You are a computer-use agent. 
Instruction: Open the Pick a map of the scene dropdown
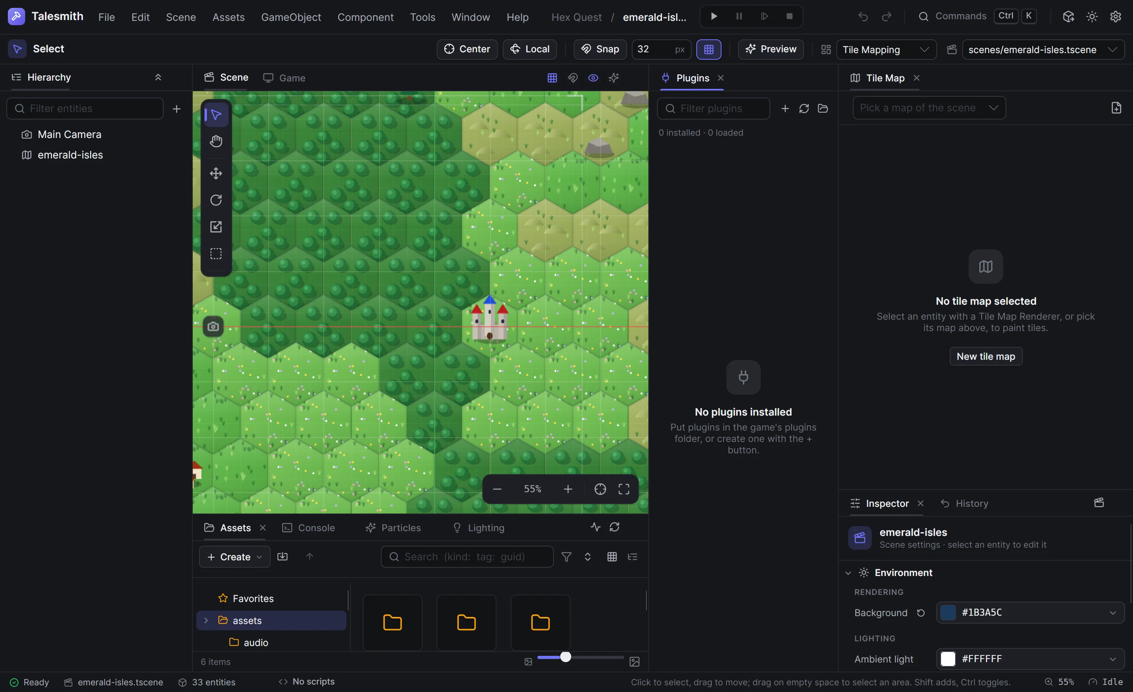pos(929,108)
